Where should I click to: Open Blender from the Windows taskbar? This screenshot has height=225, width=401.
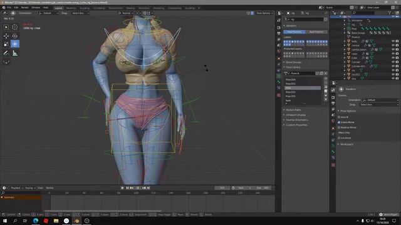point(76,221)
